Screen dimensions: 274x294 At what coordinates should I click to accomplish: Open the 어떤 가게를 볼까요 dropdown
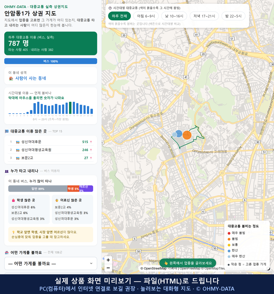click(51, 263)
